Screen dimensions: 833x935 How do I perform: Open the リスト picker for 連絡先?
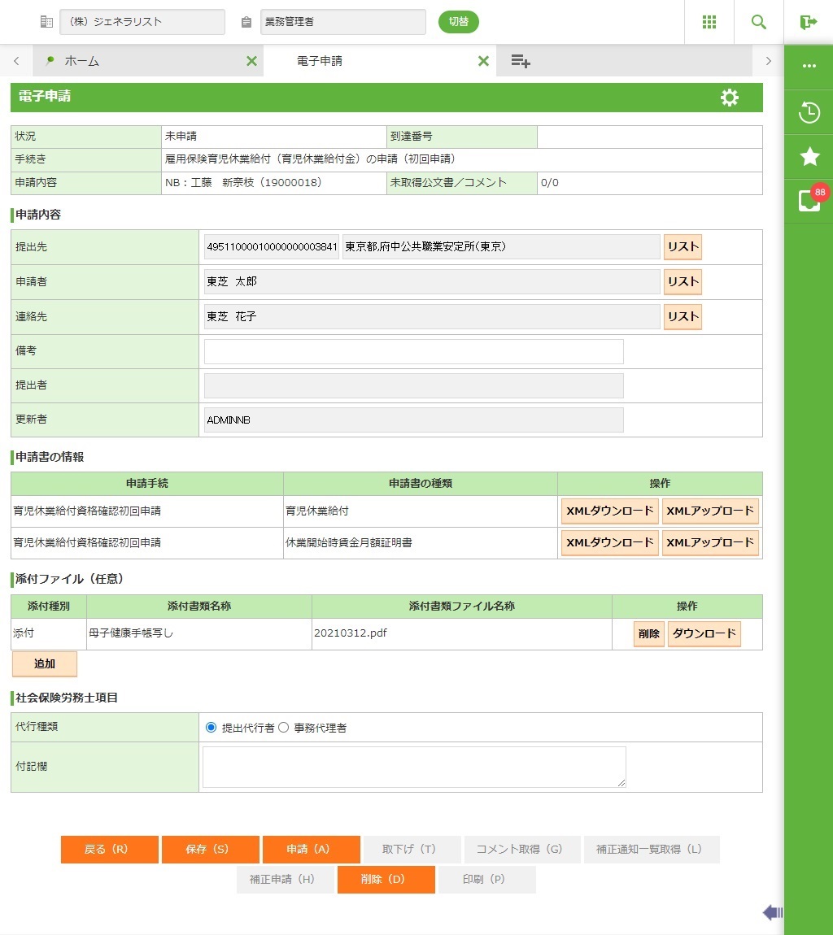coord(683,317)
